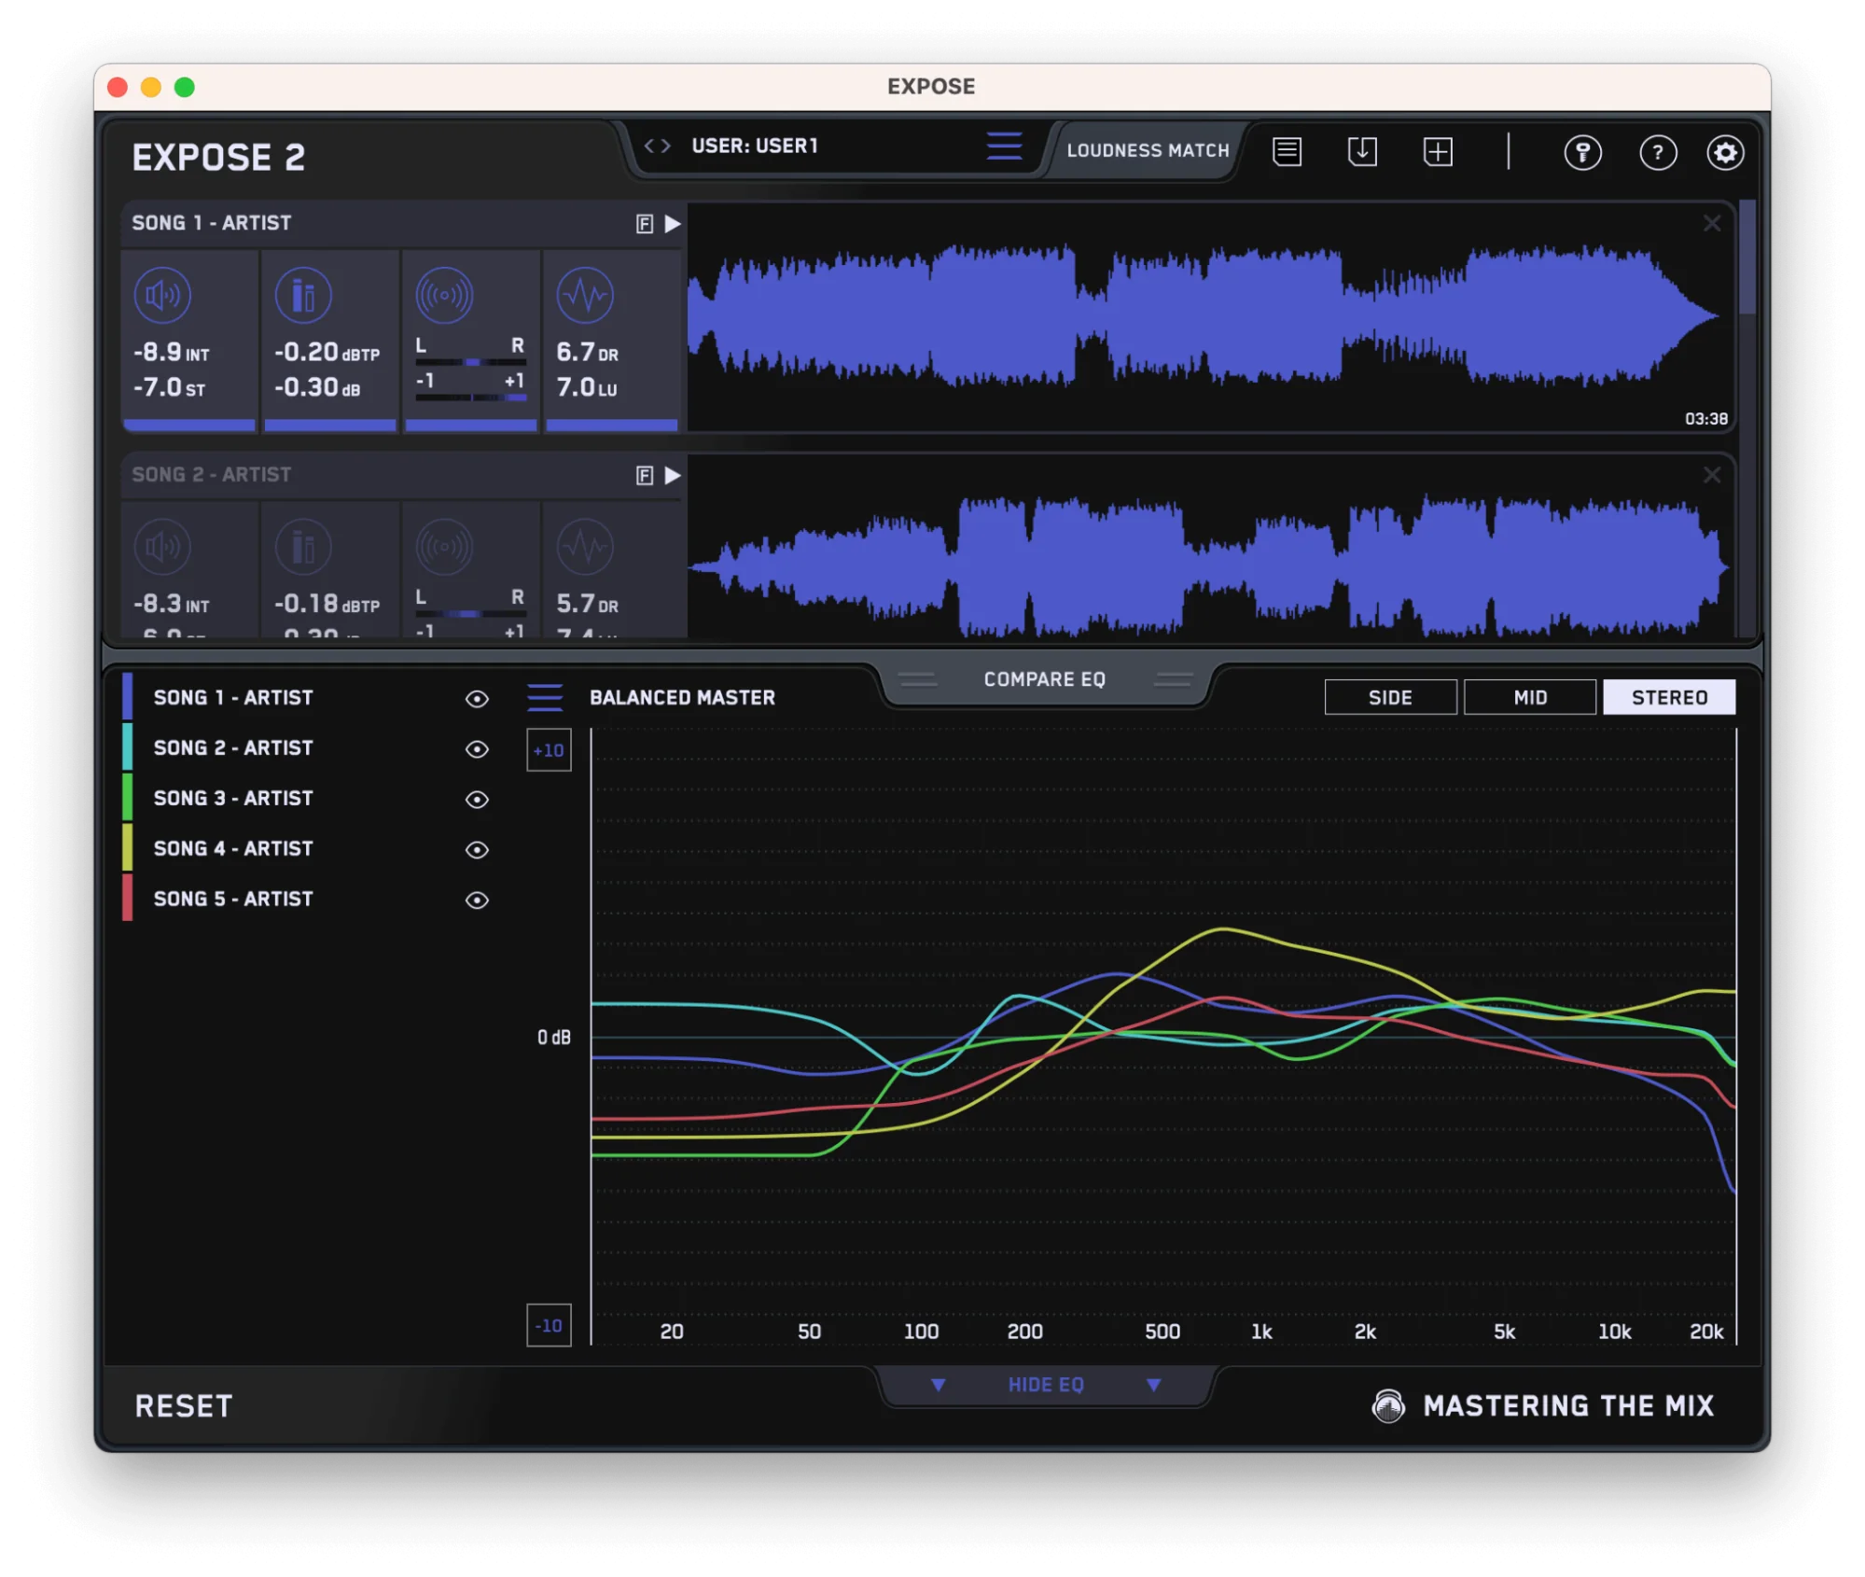This screenshot has height=1577, width=1865.
Task: Click Song 2 true peak meter icon
Action: [303, 547]
